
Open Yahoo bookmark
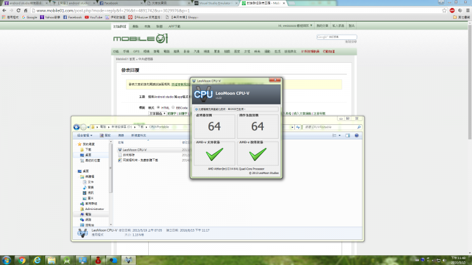point(50,18)
